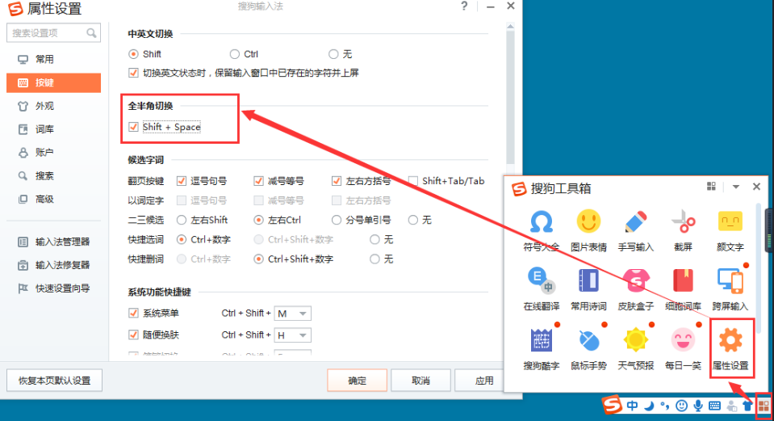This screenshot has width=774, height=421.
Task: Confirm with 确定 button
Action: [x=357, y=381]
